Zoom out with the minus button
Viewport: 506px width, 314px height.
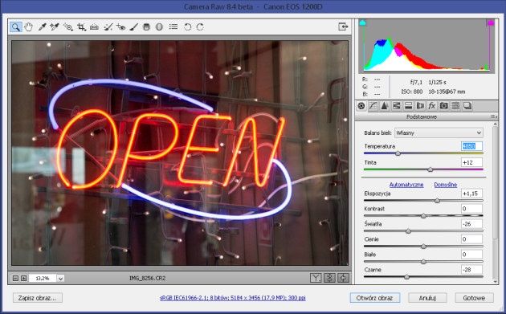click(x=15, y=278)
